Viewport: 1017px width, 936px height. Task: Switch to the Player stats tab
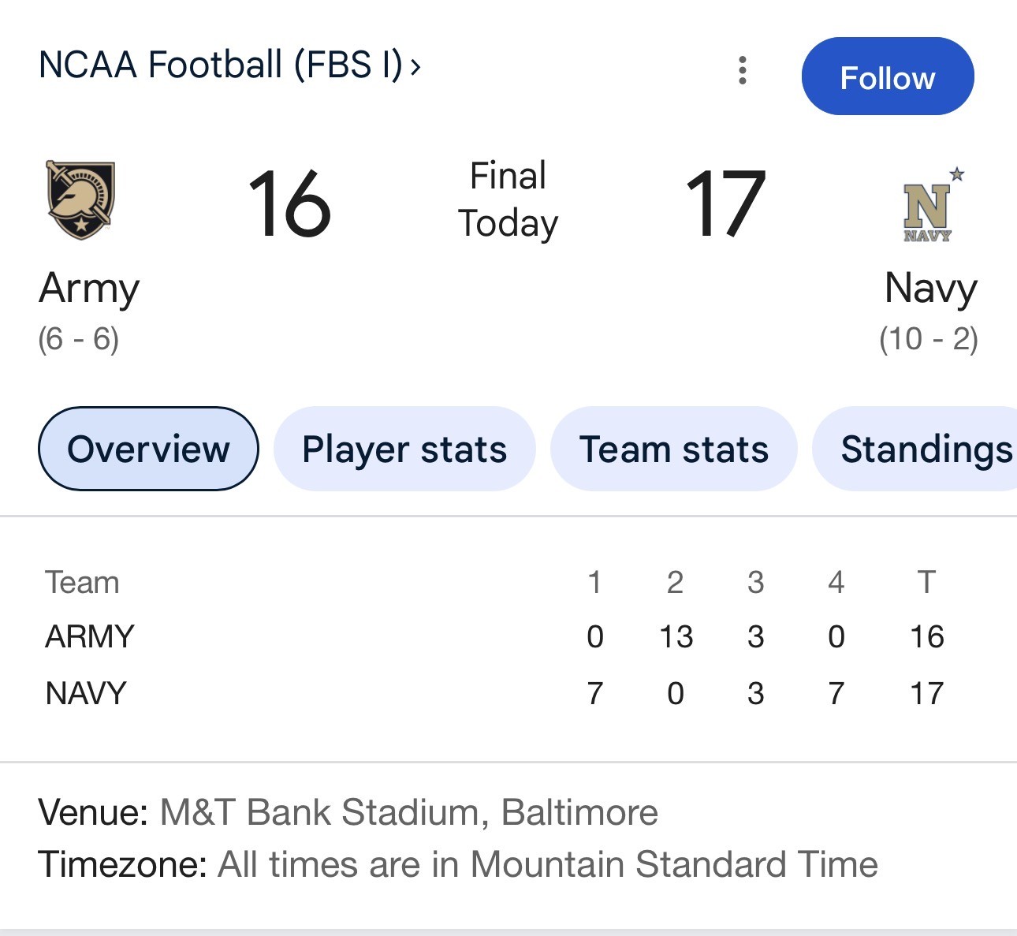(404, 449)
